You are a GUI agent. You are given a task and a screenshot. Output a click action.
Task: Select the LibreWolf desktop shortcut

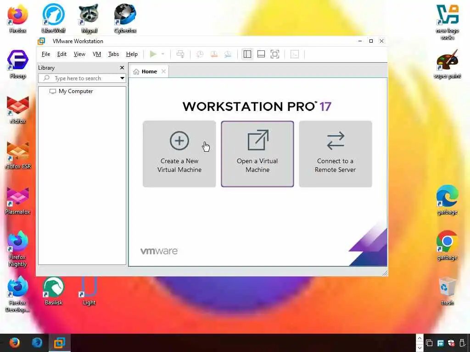click(53, 18)
